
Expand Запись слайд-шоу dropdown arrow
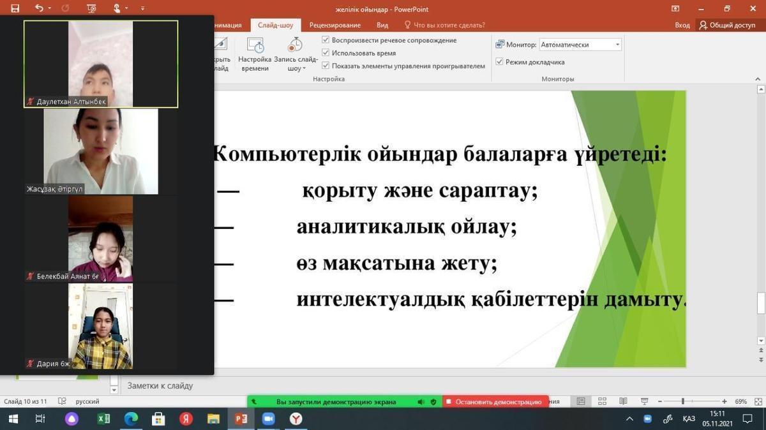[304, 68]
